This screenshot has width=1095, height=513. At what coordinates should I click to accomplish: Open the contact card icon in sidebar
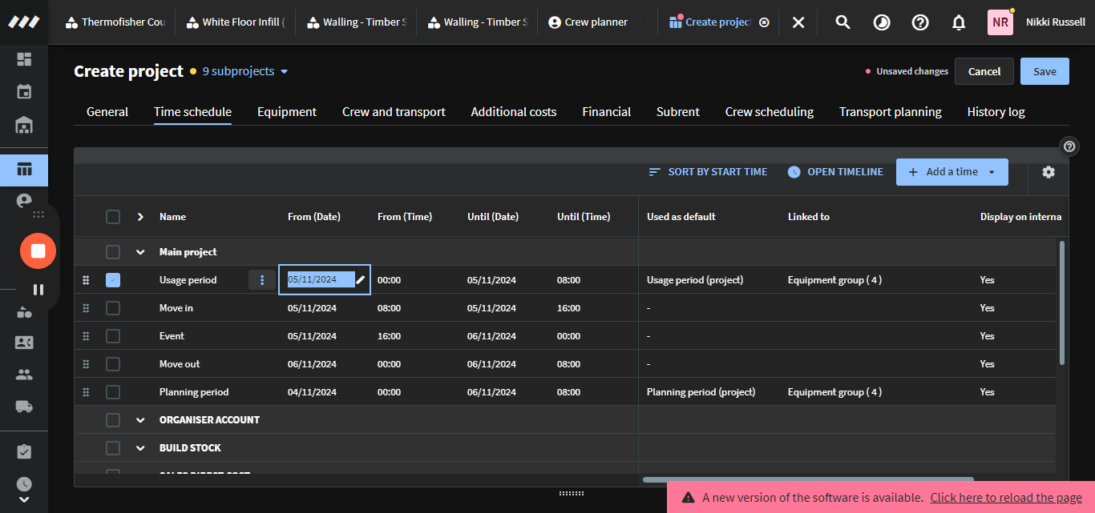click(24, 343)
